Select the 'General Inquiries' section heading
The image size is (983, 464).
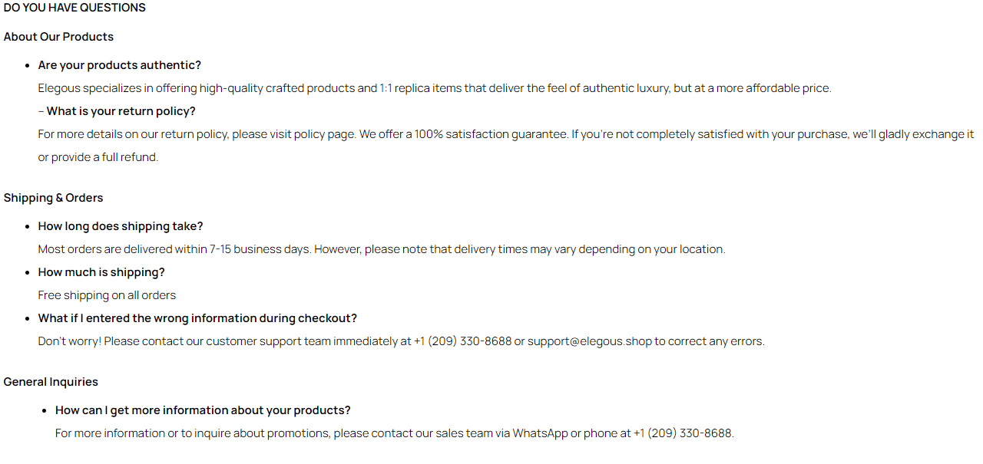51,382
